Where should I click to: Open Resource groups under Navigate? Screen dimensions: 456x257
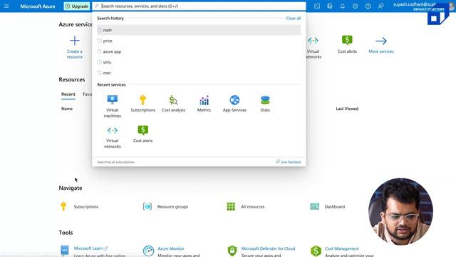[165, 206]
